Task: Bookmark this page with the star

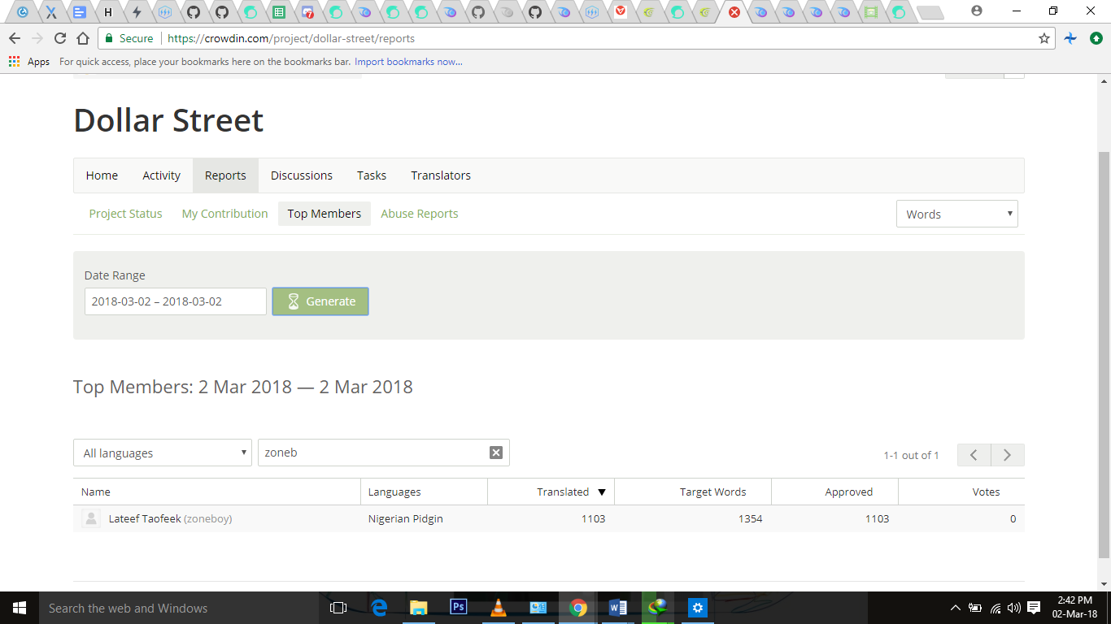Action: coord(1044,38)
